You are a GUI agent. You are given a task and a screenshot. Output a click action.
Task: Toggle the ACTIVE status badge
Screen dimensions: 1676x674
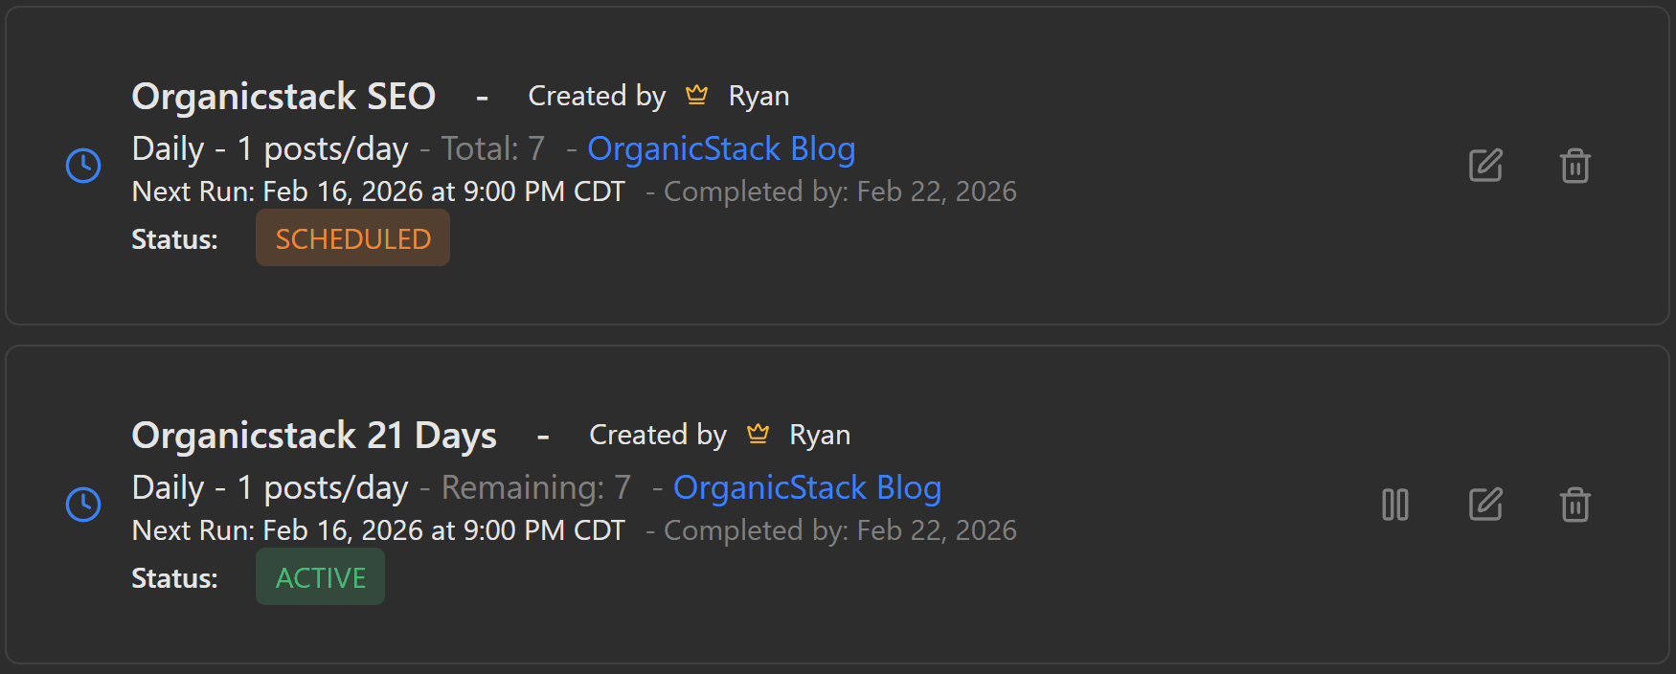pyautogui.click(x=320, y=576)
